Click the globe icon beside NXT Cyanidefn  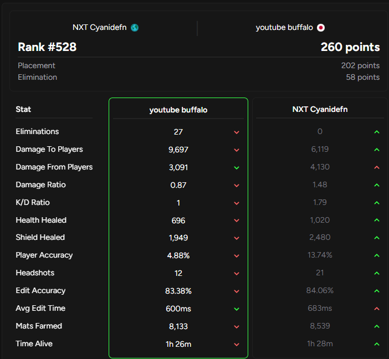(x=135, y=28)
